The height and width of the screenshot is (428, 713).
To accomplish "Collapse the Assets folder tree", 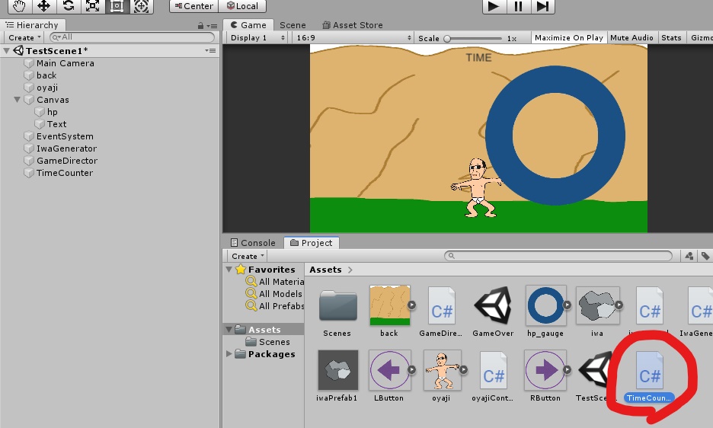I will (229, 329).
